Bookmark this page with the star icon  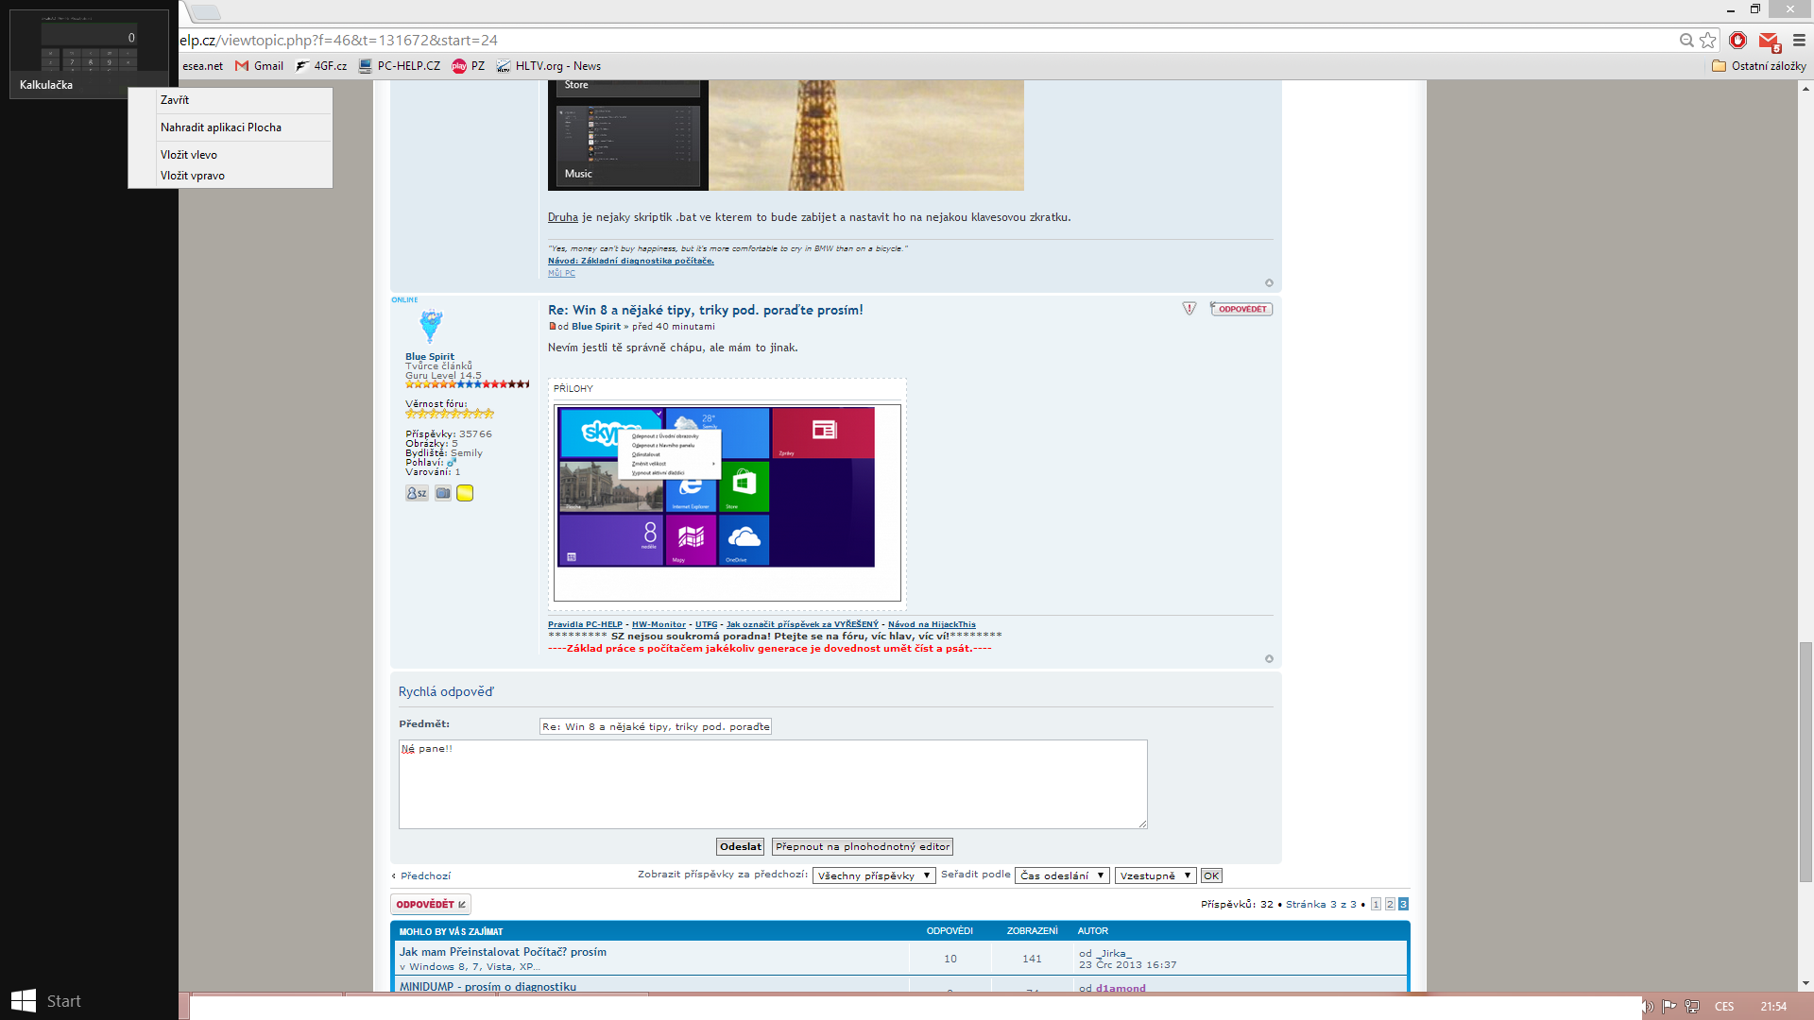tap(1708, 41)
